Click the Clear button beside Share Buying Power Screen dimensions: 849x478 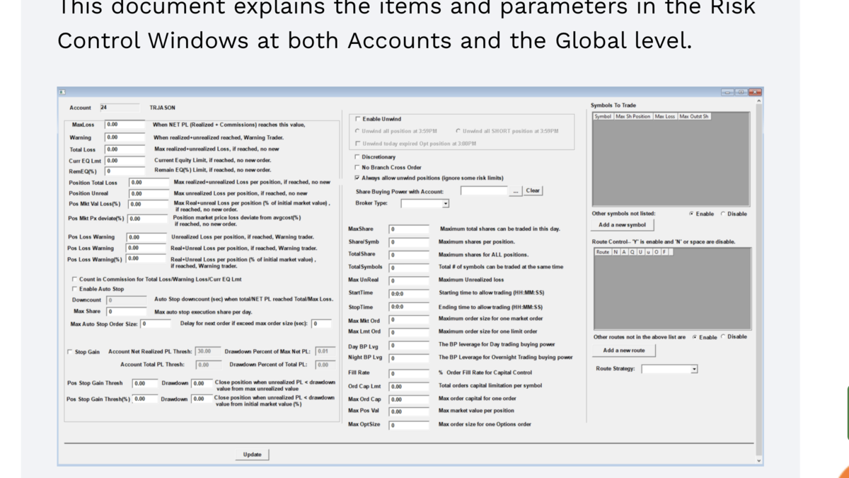533,190
